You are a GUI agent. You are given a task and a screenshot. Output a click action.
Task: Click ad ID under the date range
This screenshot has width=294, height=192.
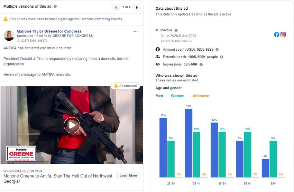[176, 41]
